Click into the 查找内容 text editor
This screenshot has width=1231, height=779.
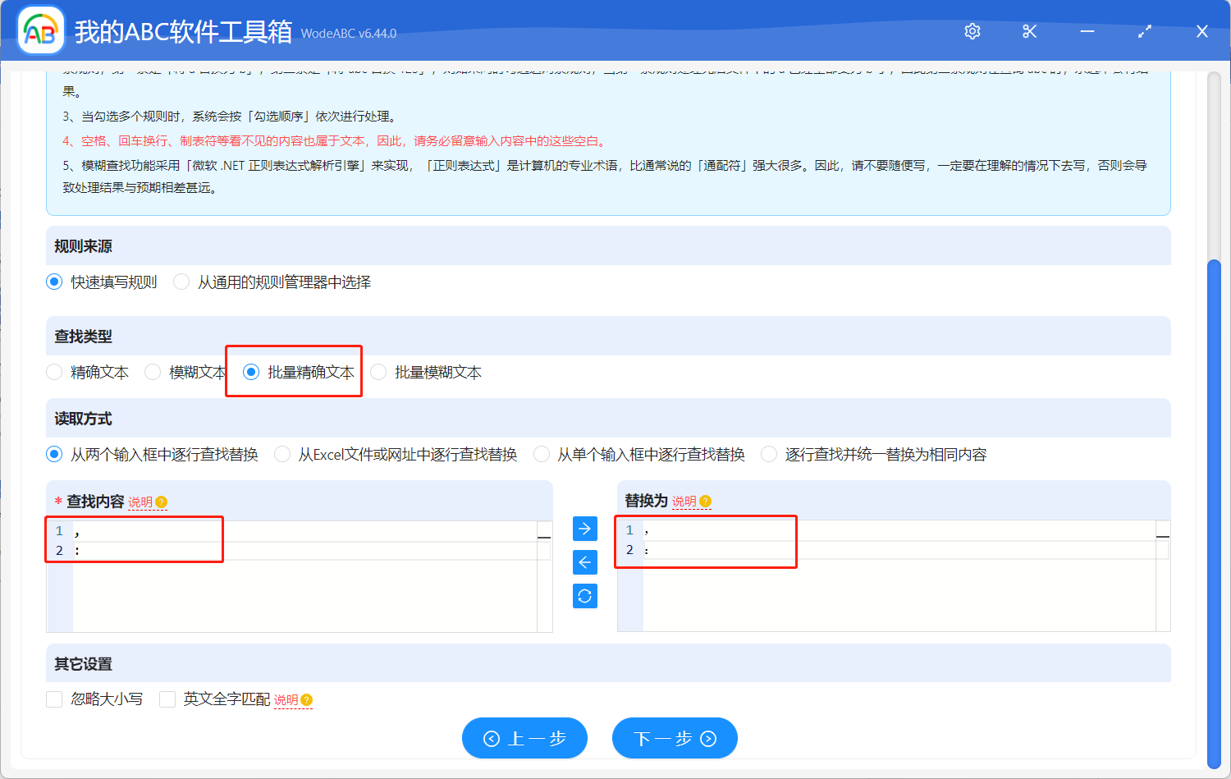304,591
